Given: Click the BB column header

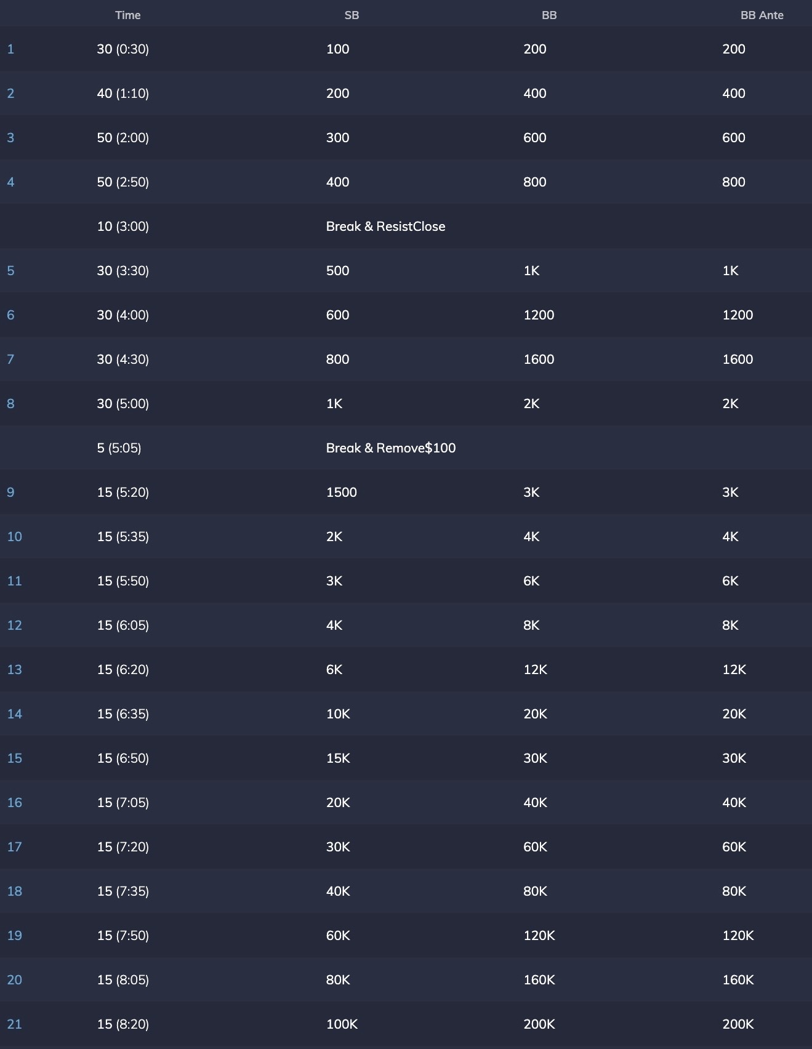Looking at the screenshot, I should click(x=549, y=15).
